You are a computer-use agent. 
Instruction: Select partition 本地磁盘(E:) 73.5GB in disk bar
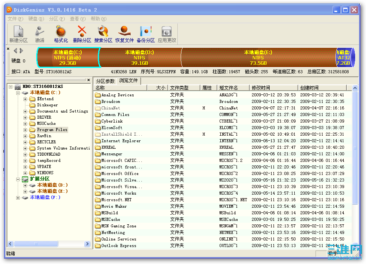pos(259,58)
